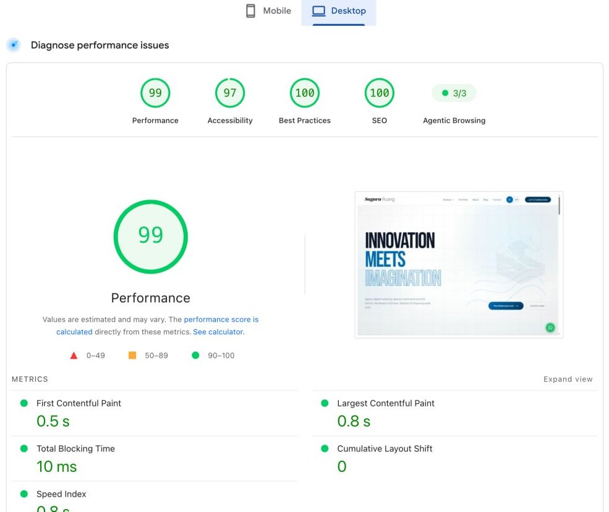This screenshot has width=609, height=512.
Task: Click the Diagnose performance issues icon
Action: pos(14,45)
